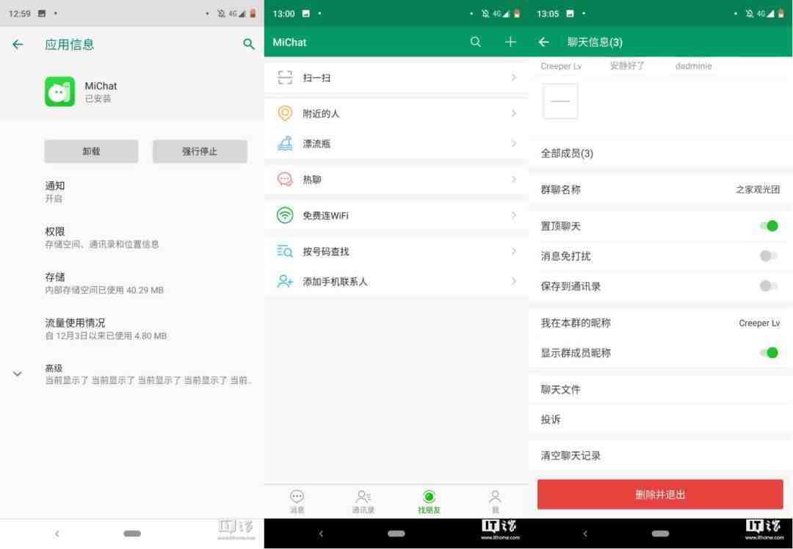
Task: Tap Android back button under MiChat screen
Action: pyautogui.click(x=321, y=534)
